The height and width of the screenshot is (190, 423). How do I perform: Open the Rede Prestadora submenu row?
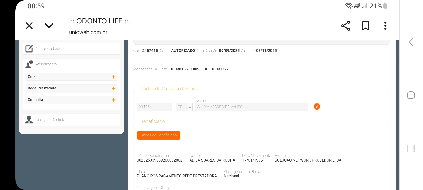click(x=71, y=88)
